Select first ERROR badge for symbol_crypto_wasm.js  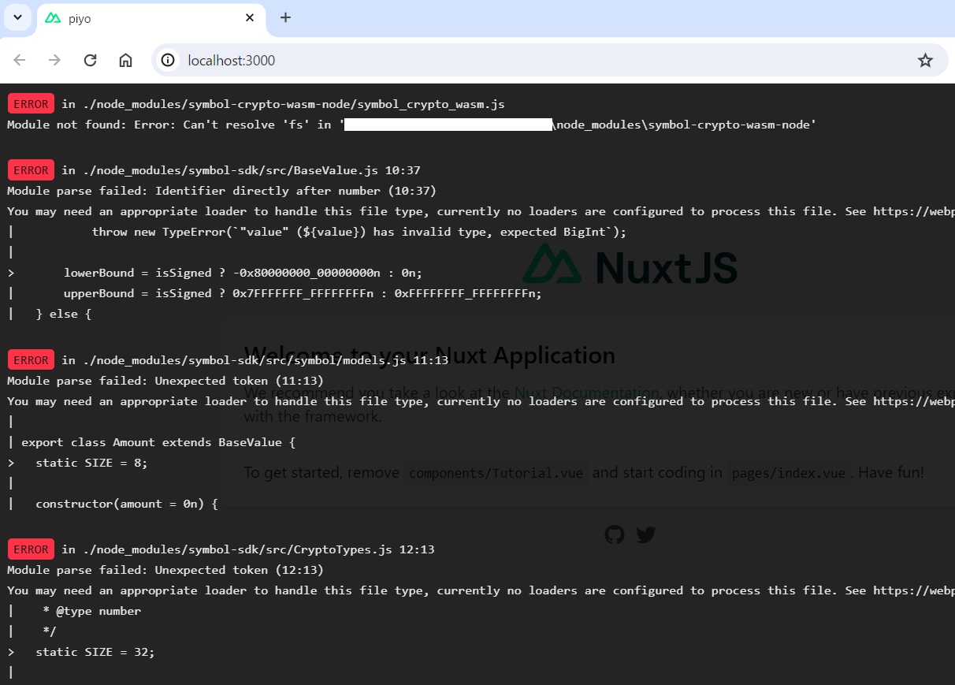tap(31, 104)
